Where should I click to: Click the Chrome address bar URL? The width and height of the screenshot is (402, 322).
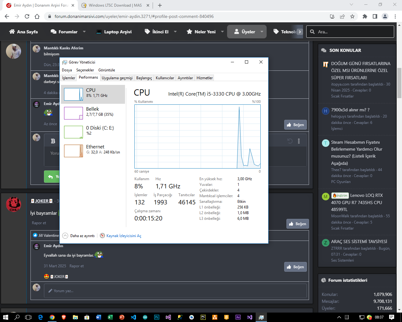click(134, 16)
